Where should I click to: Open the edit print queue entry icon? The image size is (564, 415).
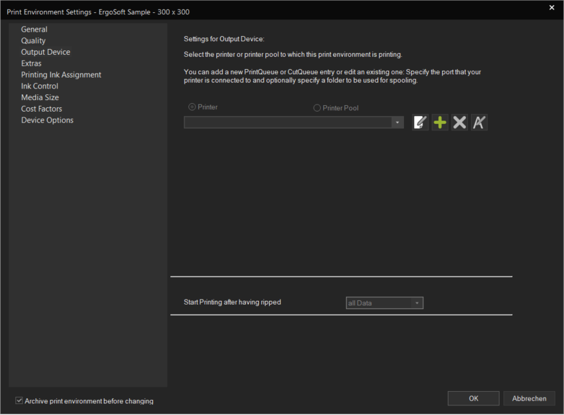pos(420,123)
